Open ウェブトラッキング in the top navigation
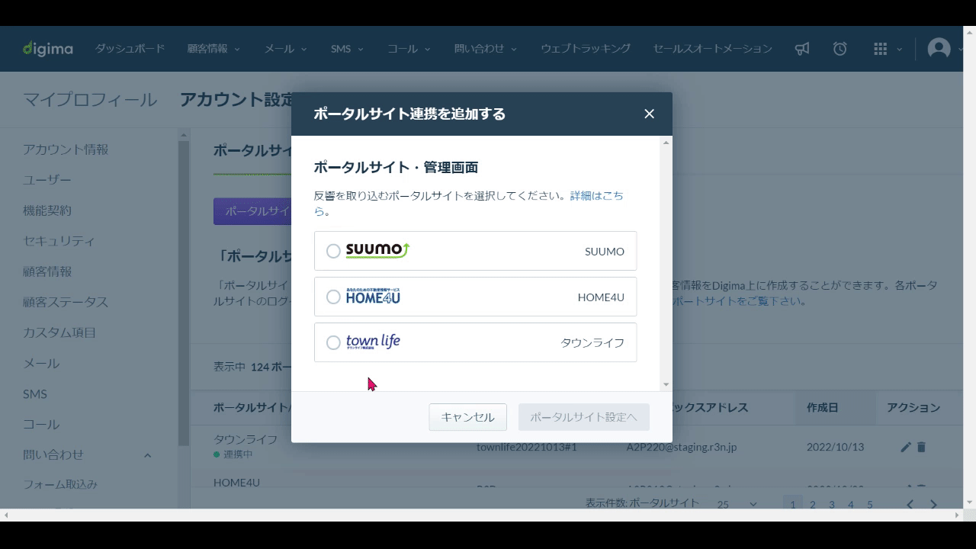The height and width of the screenshot is (549, 976). [586, 49]
